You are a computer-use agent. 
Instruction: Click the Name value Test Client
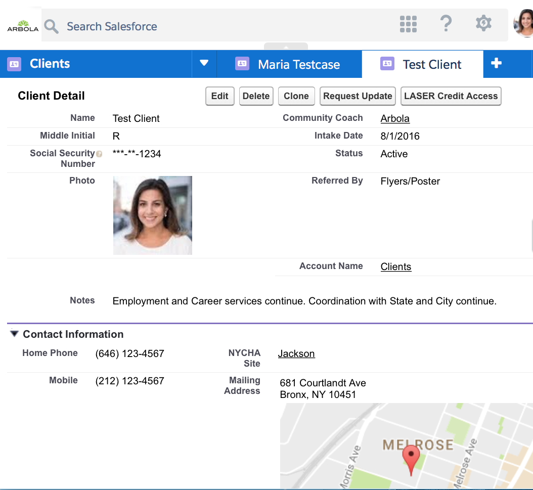(x=136, y=119)
